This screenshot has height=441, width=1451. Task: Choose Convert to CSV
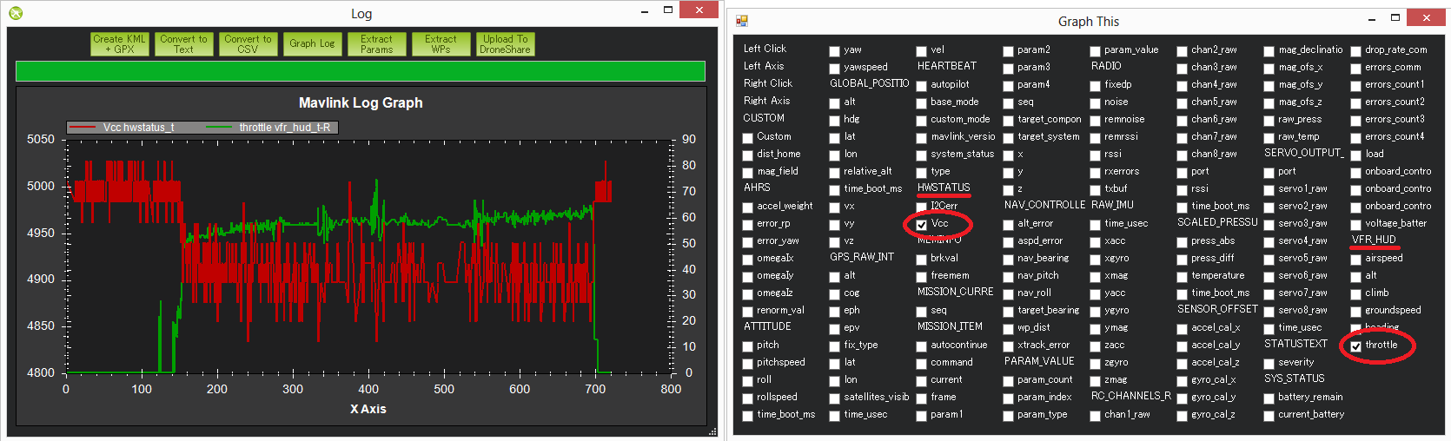(248, 44)
